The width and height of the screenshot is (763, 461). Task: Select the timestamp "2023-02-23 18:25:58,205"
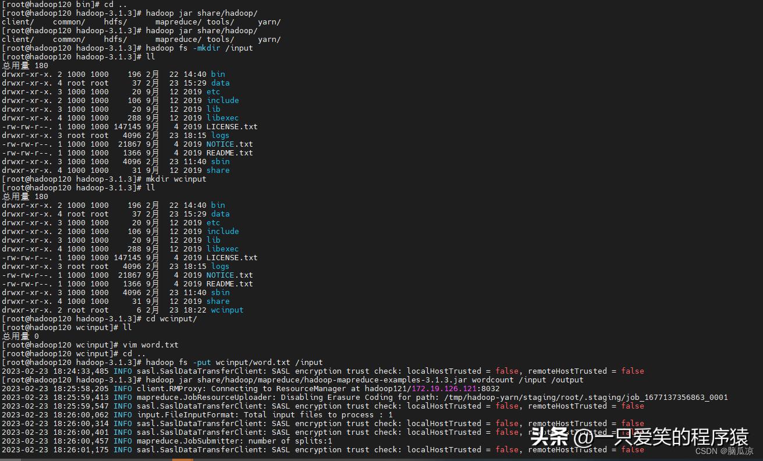click(55, 388)
